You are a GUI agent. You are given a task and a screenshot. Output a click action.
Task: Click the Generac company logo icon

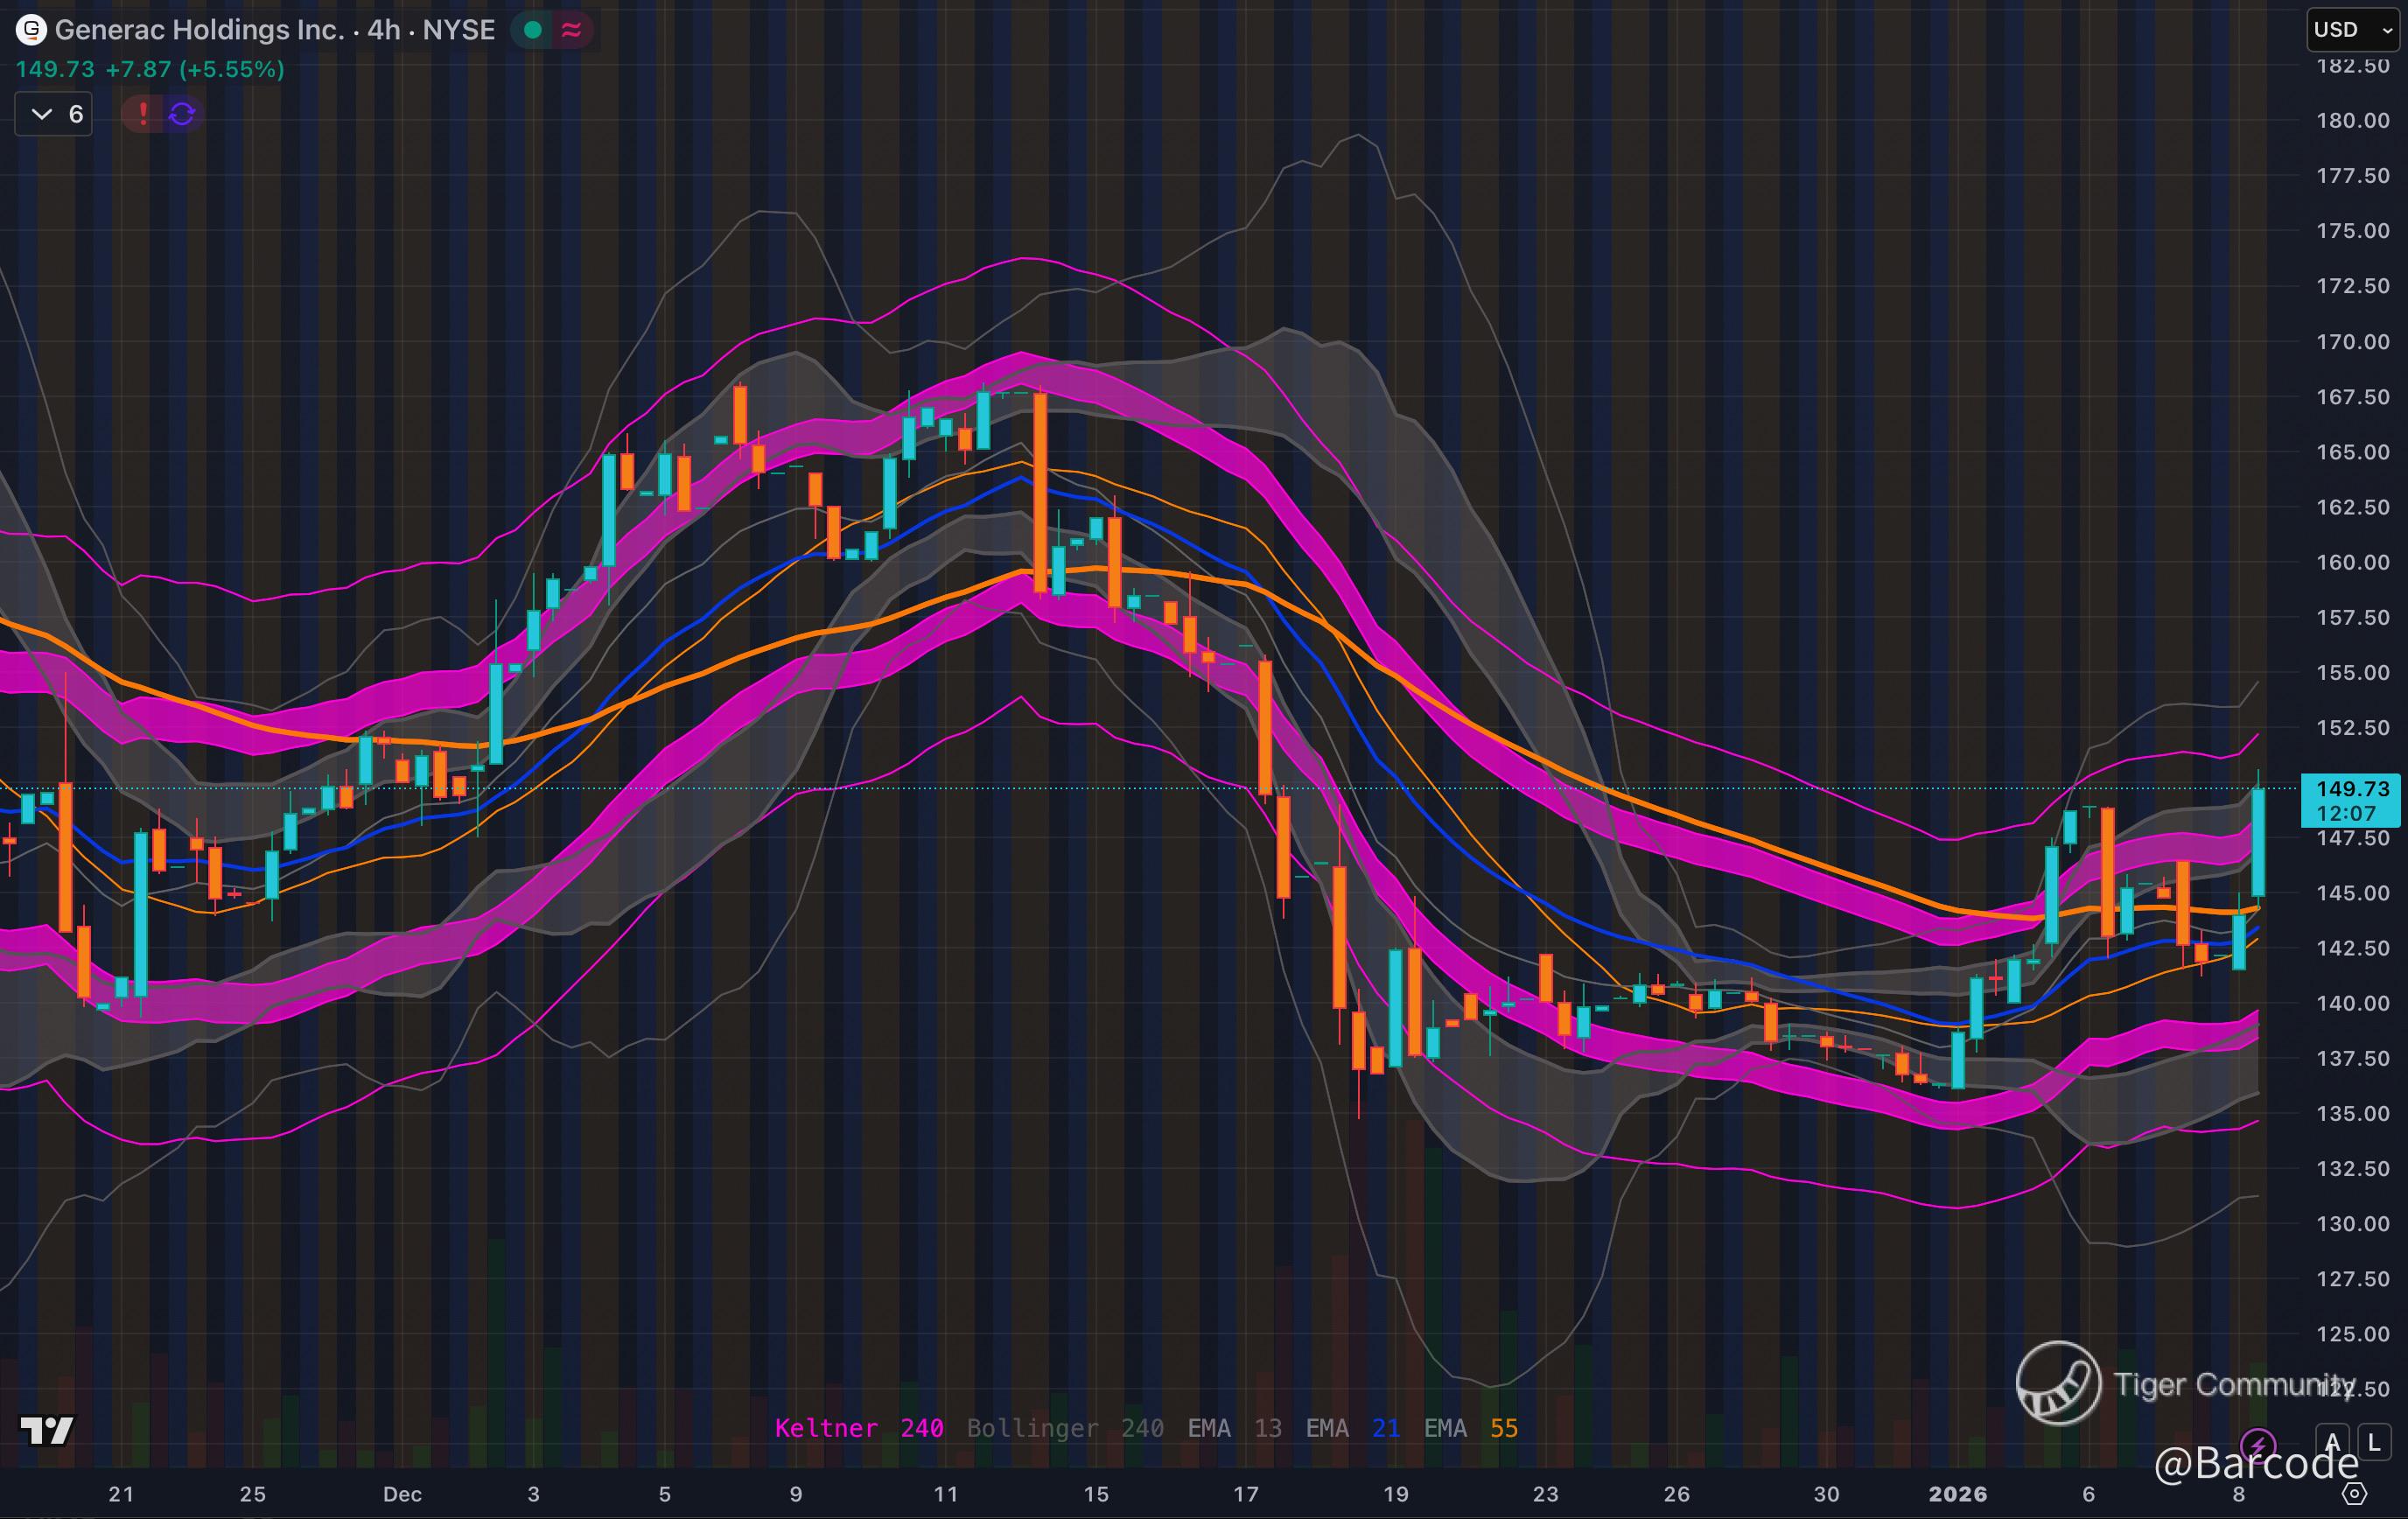[x=31, y=30]
